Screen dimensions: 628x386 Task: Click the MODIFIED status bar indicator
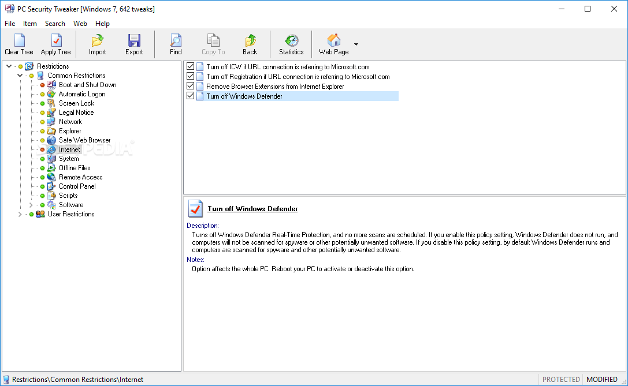pos(601,379)
